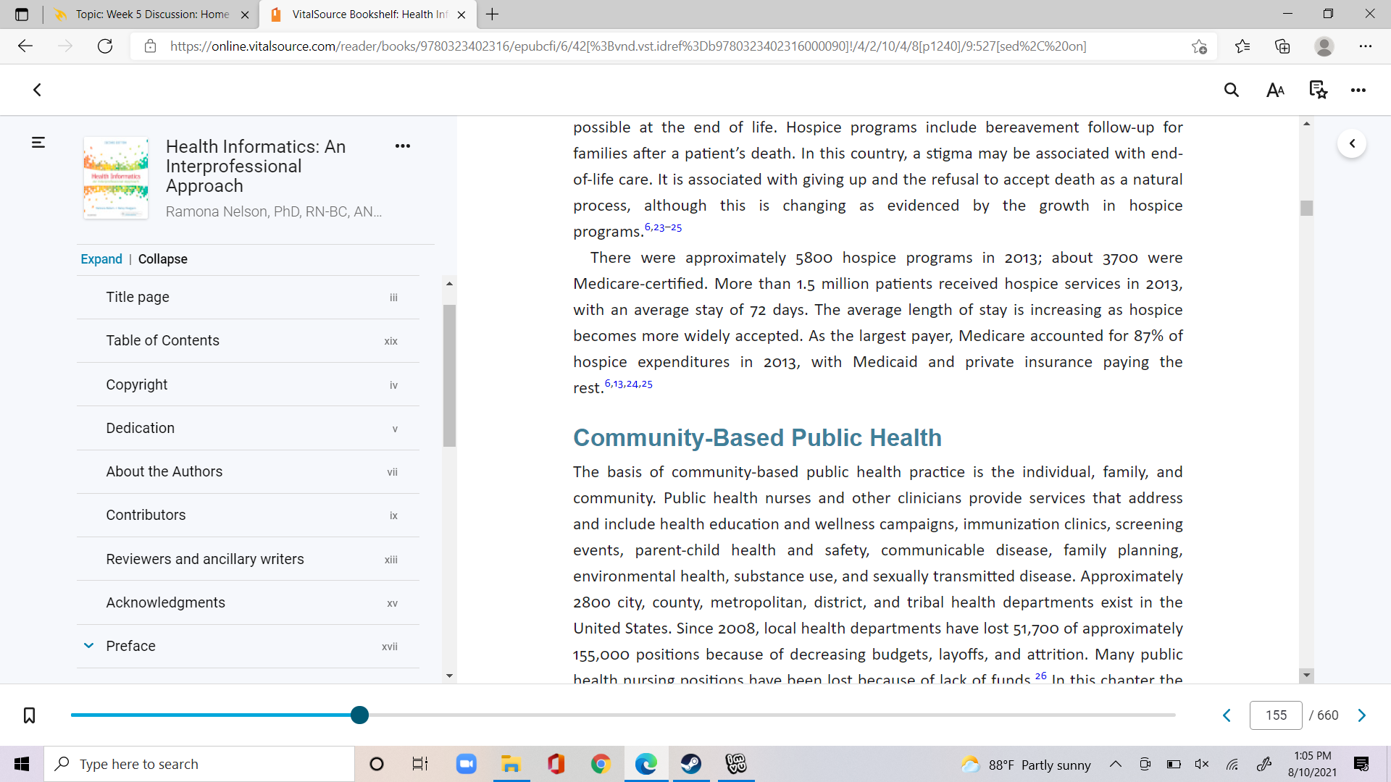Expand all table of contents entries

pos(101,259)
